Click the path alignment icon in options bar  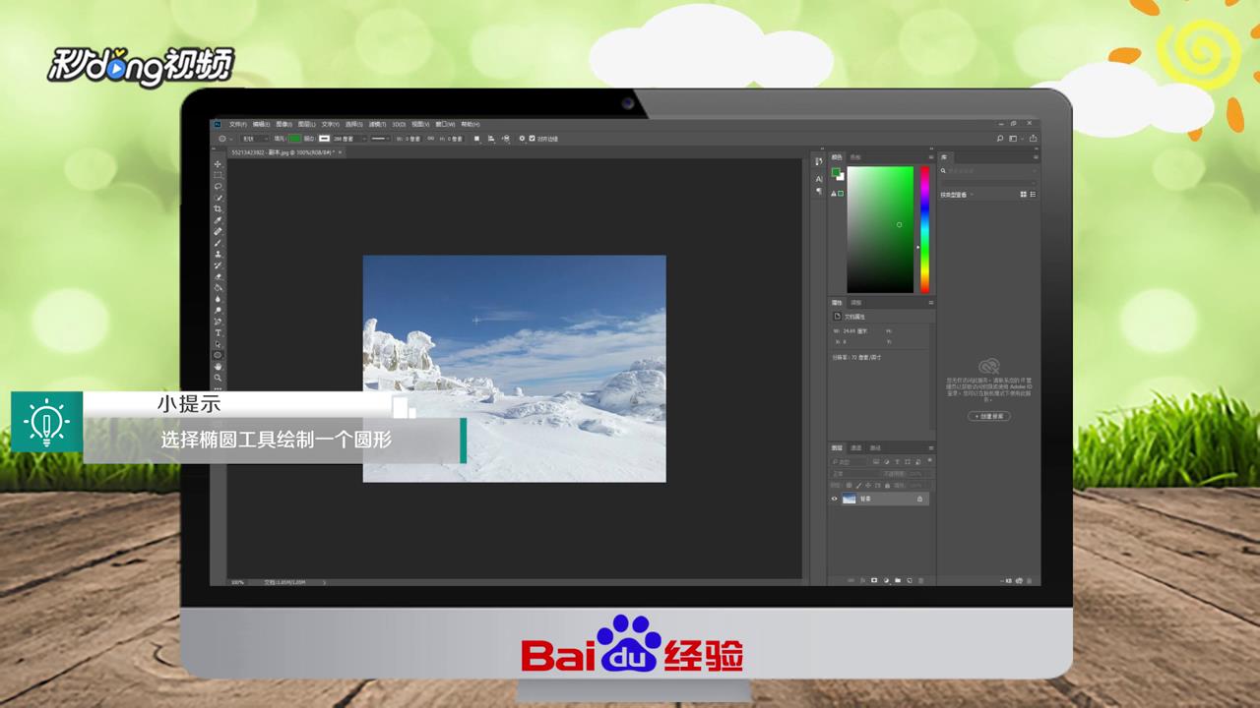pos(491,139)
